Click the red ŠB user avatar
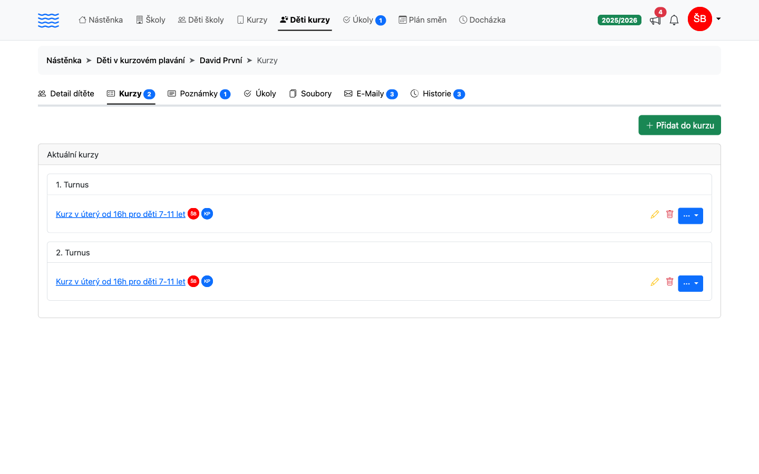 tap(700, 19)
